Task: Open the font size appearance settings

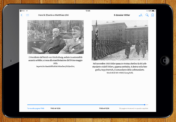Action: click(x=140, y=15)
